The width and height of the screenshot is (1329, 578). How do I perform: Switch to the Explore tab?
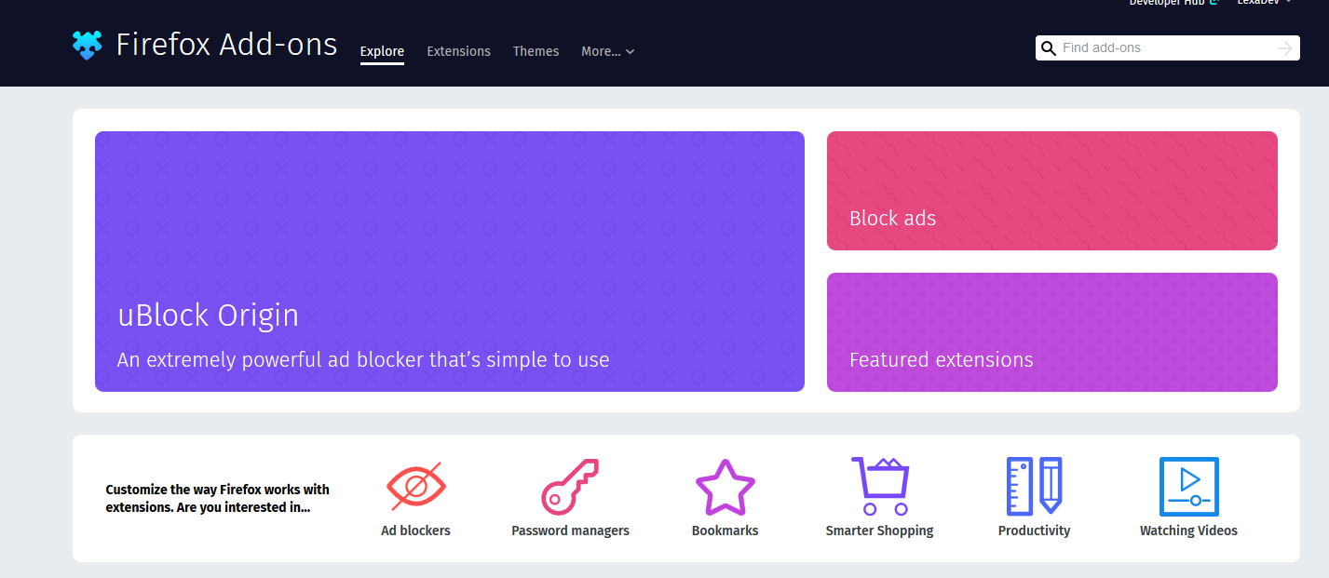point(382,52)
